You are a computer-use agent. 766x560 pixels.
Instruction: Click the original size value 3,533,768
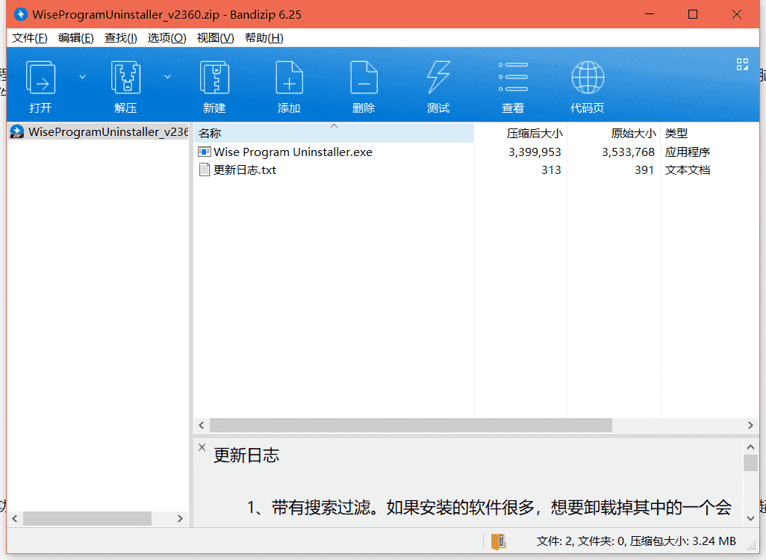(x=628, y=152)
